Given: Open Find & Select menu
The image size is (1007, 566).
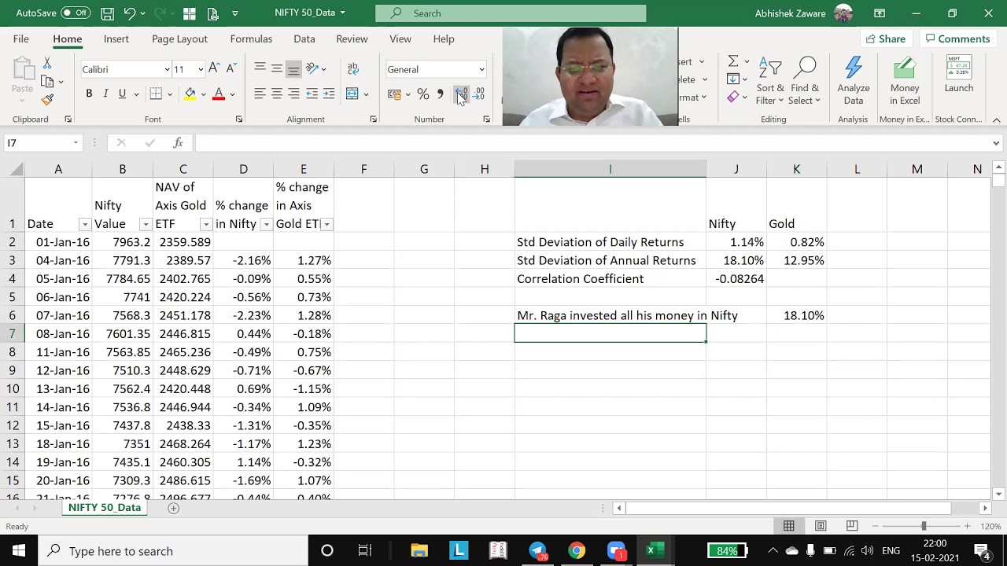Looking at the screenshot, I should point(805,81).
